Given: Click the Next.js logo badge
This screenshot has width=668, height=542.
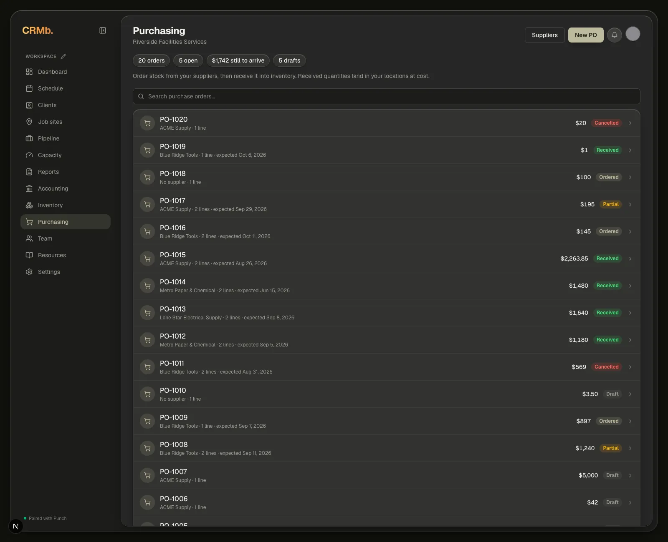Looking at the screenshot, I should [x=16, y=526].
